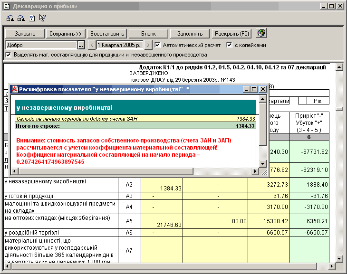Click the dialog horizontal scrollbar thumb
The image size is (347, 274).
pos(106,171)
